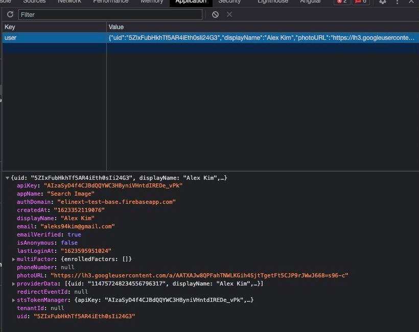Click the delete selected X icon

point(229,14)
